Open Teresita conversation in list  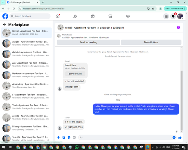pos(26,139)
